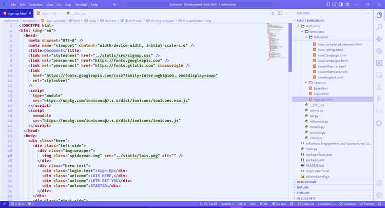385x208 pixels.
Task: Open tailwind.config.js in explorer
Action: point(318,177)
